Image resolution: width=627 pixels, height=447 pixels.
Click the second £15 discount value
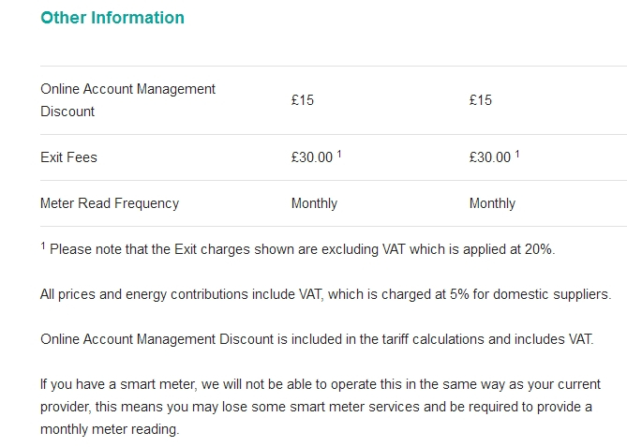[x=481, y=100]
